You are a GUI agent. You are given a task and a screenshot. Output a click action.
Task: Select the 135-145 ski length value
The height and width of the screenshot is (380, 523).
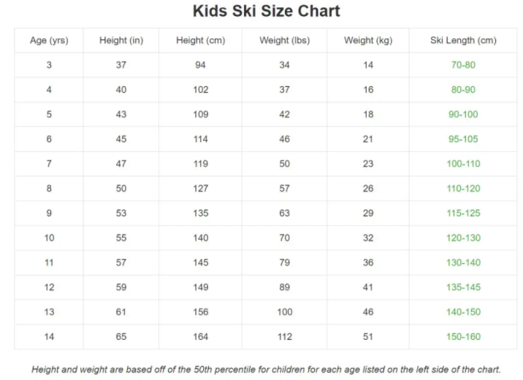[463, 287]
